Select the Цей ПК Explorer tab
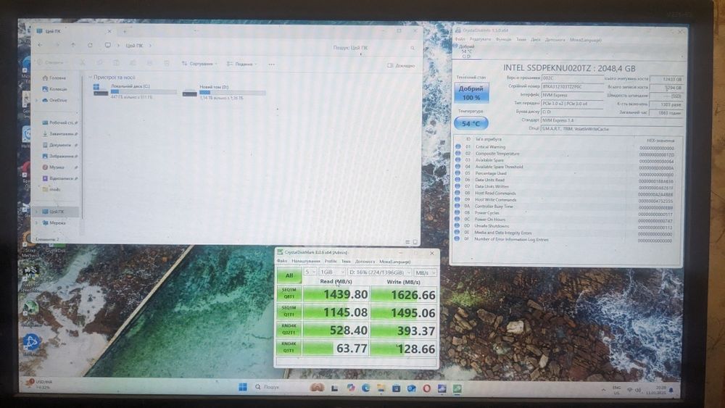The width and height of the screenshot is (725, 408). pyautogui.click(x=74, y=31)
